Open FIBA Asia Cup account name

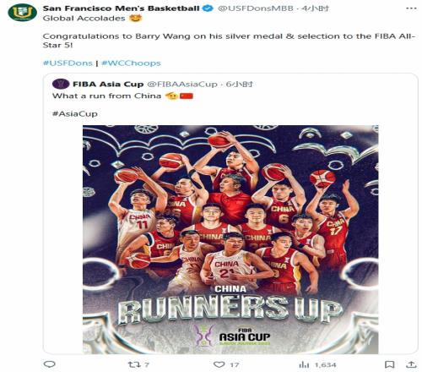point(108,84)
